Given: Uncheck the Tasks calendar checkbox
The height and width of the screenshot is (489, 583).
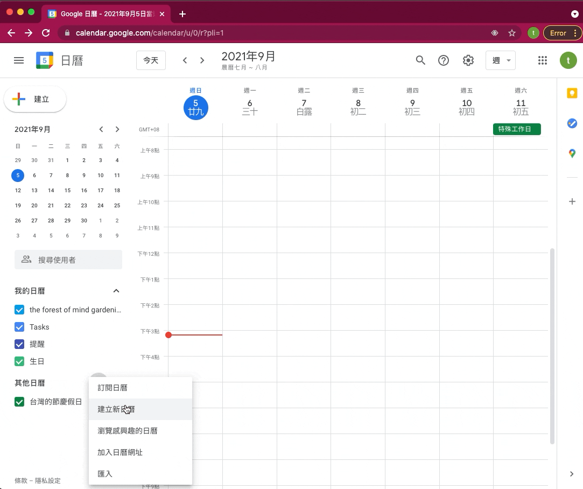Looking at the screenshot, I should coord(19,327).
